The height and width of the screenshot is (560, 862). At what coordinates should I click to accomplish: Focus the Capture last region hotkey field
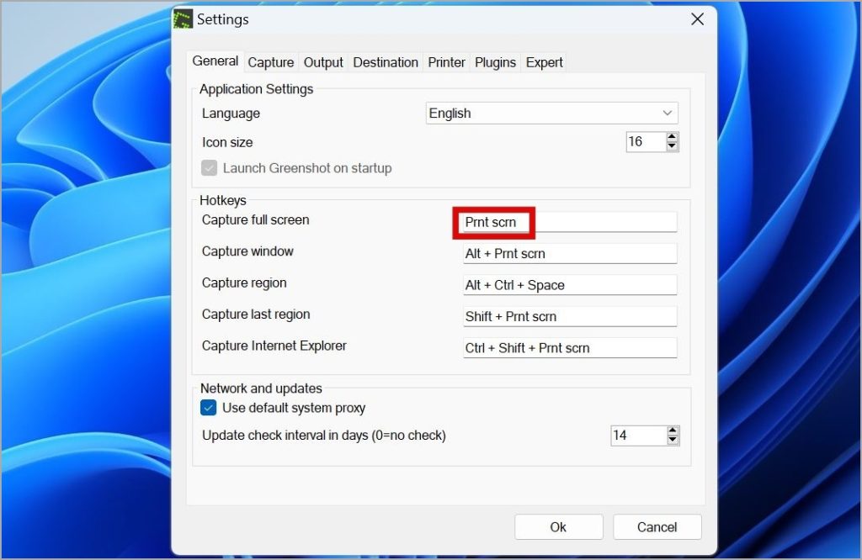(x=570, y=316)
